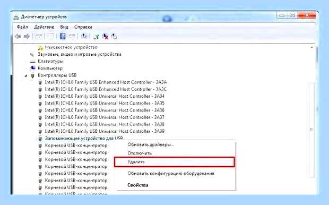This screenshot has width=329, height=205.
Task: Collapse the Контроллеры USB category
Action: tap(26, 75)
